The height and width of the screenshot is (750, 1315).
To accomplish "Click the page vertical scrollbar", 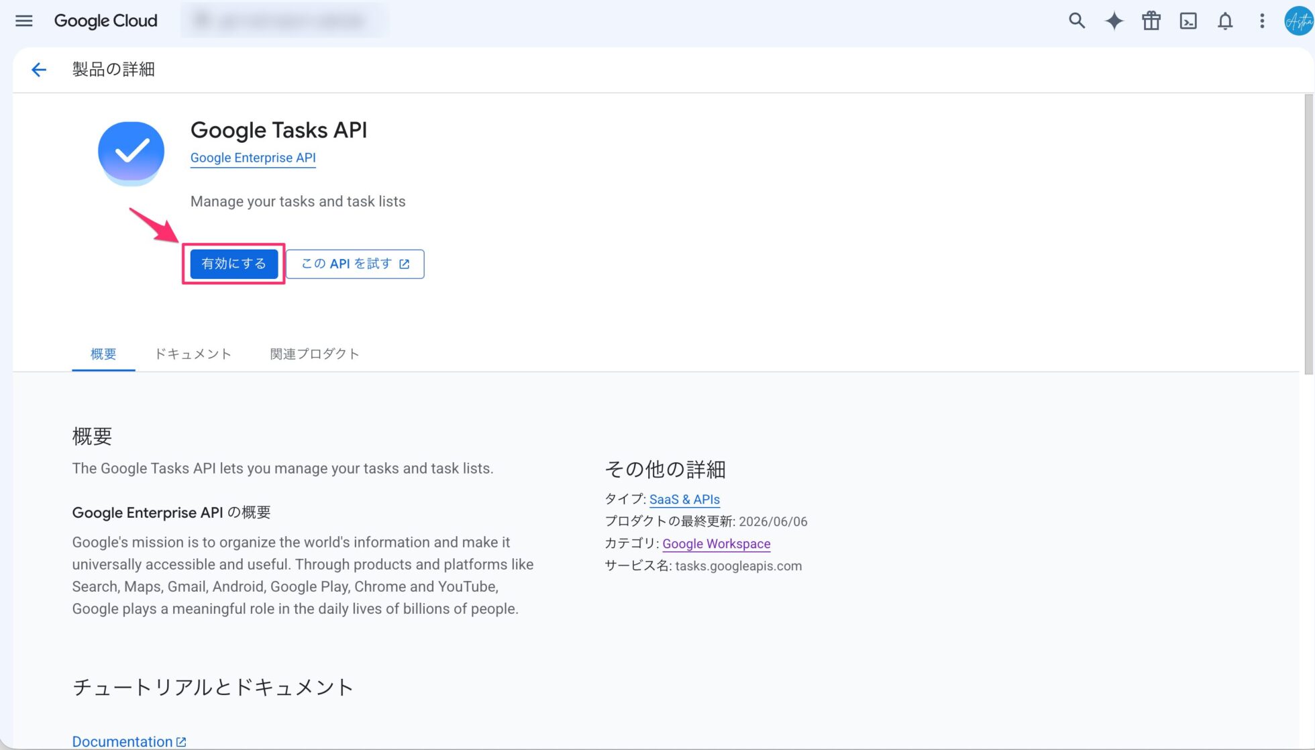I will [1308, 235].
